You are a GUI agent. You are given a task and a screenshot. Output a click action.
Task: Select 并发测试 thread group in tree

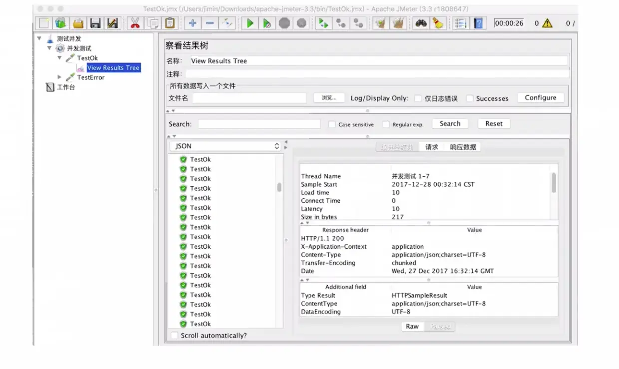click(79, 48)
